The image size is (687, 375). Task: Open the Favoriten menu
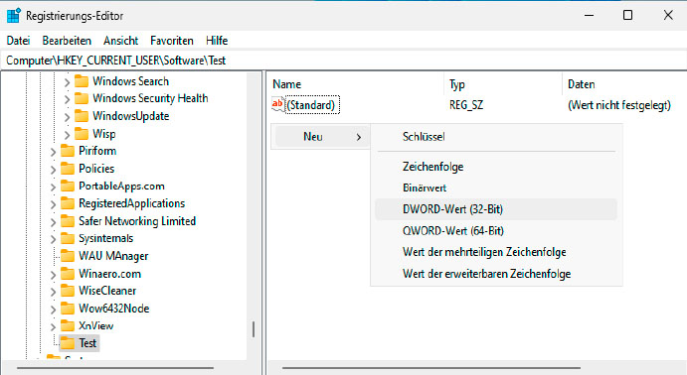[x=172, y=41]
